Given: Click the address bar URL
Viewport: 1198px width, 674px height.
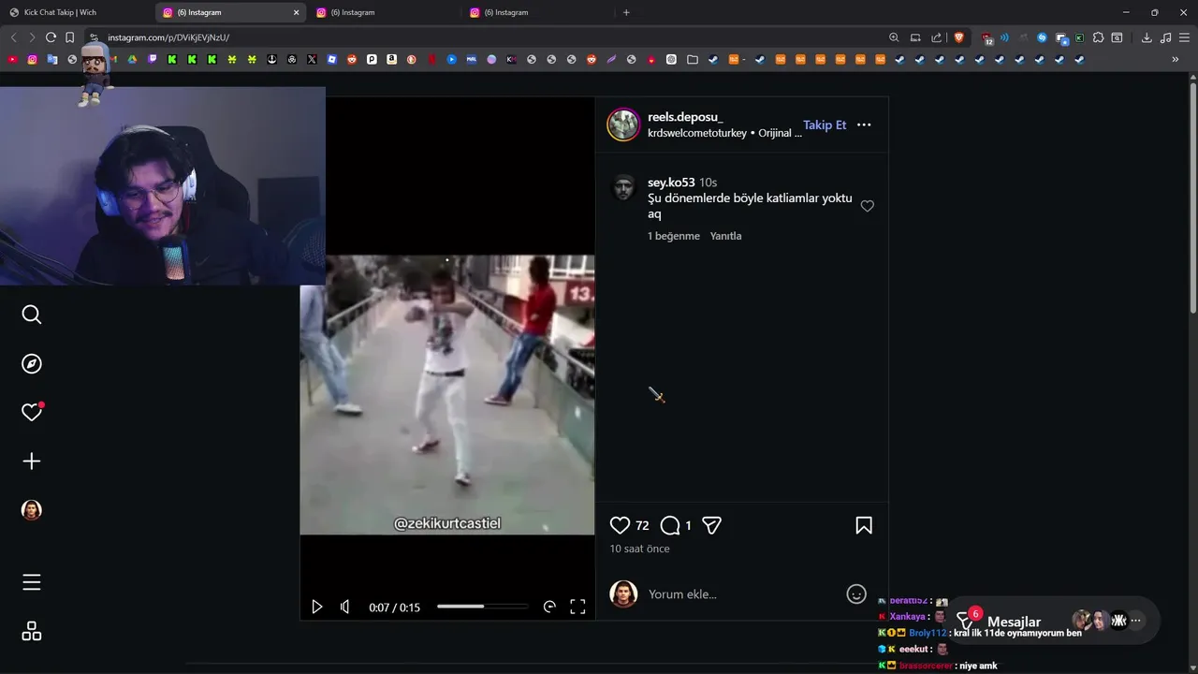Looking at the screenshot, I should pos(168,37).
